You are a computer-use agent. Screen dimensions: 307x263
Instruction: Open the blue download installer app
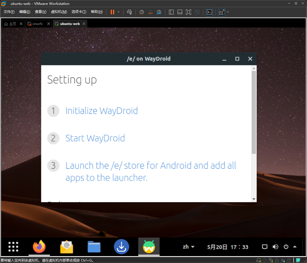121,247
